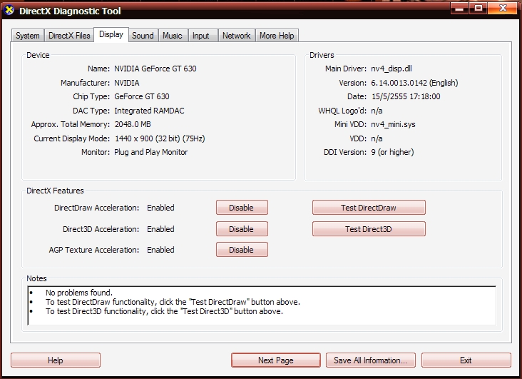Run the Test DirectDraw button
522x379 pixels.
coord(369,208)
